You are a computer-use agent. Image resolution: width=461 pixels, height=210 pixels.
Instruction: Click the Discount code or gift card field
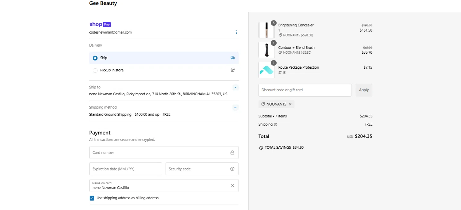click(305, 90)
